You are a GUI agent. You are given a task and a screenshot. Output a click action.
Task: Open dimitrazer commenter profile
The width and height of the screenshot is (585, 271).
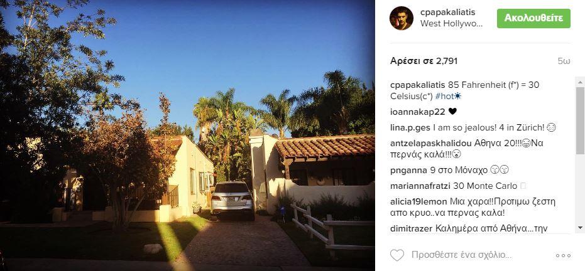[412, 229]
